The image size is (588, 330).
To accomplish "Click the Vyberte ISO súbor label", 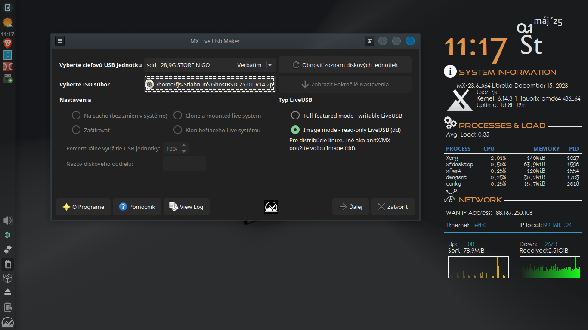I will click(84, 84).
